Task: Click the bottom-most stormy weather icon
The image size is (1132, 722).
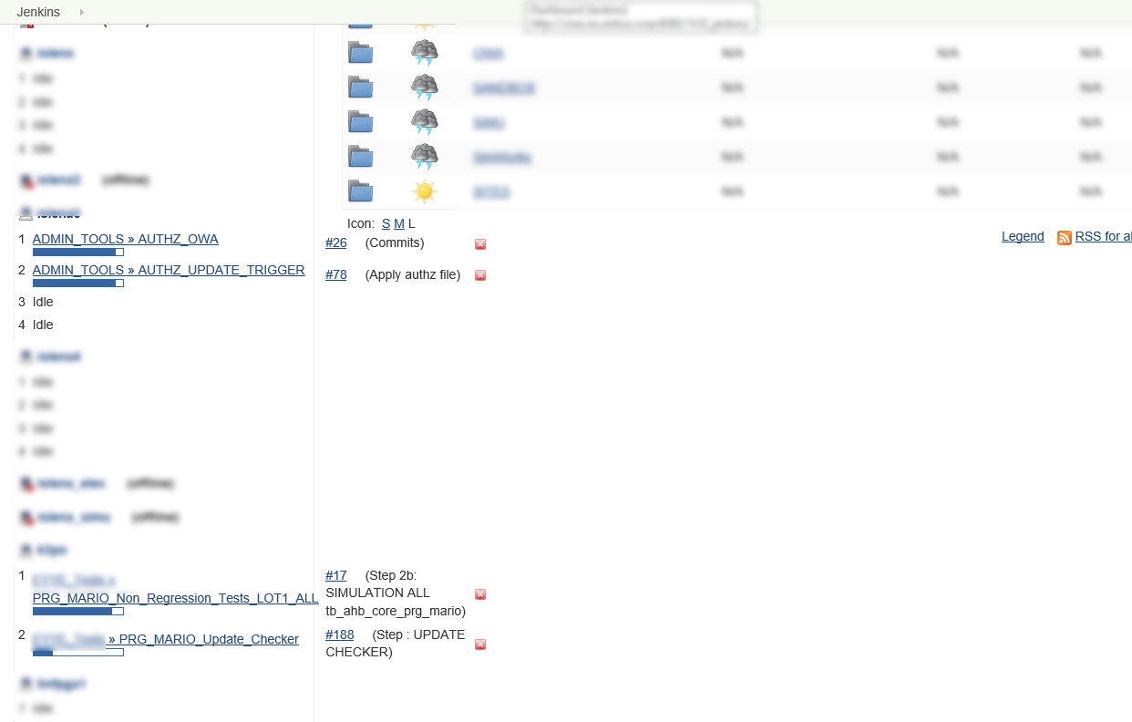Action: coord(424,157)
